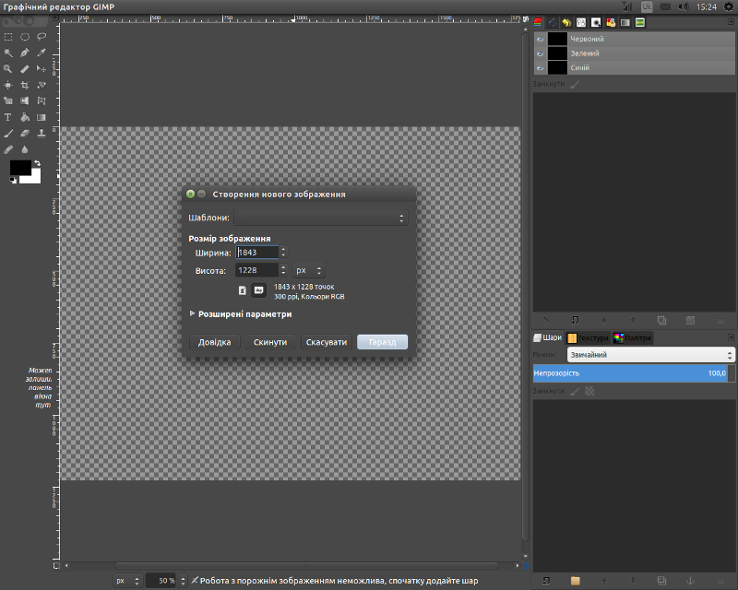
Task: Open canvas navigation preview icon
Action: (526, 565)
